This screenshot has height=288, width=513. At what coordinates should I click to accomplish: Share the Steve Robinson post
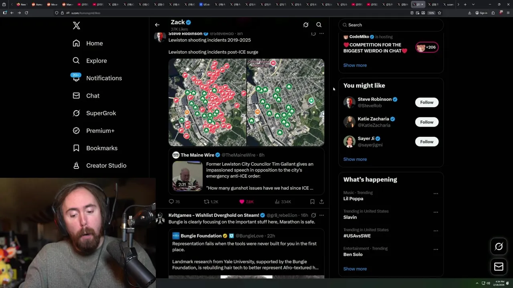coord(321,202)
